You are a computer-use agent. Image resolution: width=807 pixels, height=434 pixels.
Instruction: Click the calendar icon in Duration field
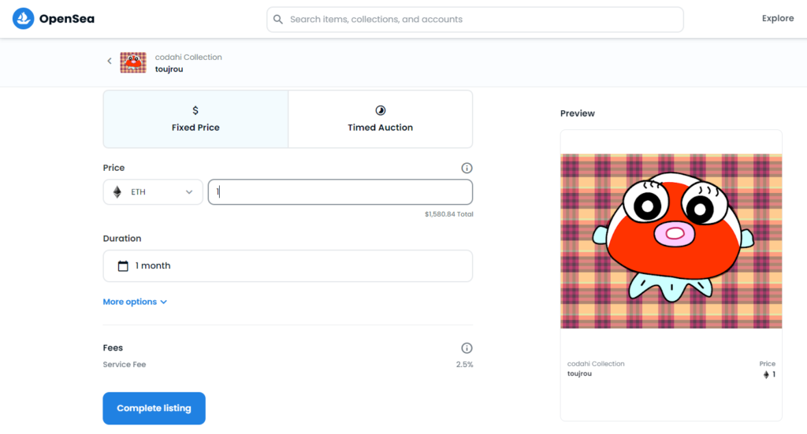(123, 266)
